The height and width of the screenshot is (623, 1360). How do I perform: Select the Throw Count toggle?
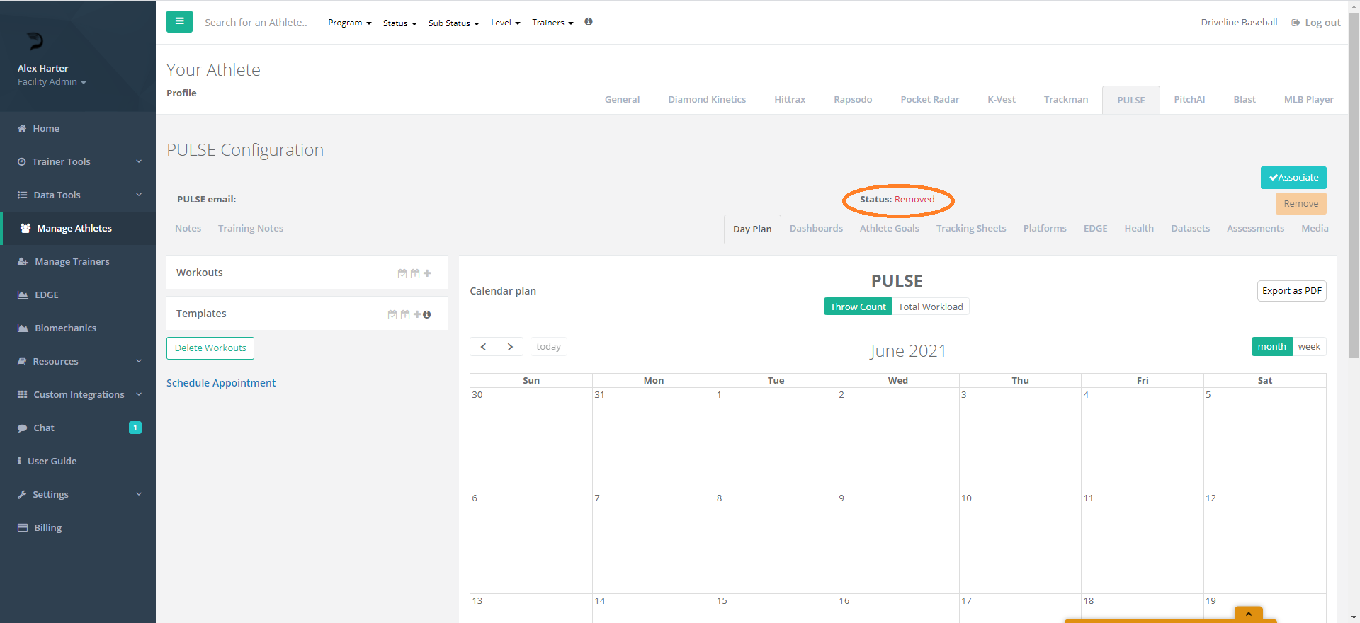857,307
